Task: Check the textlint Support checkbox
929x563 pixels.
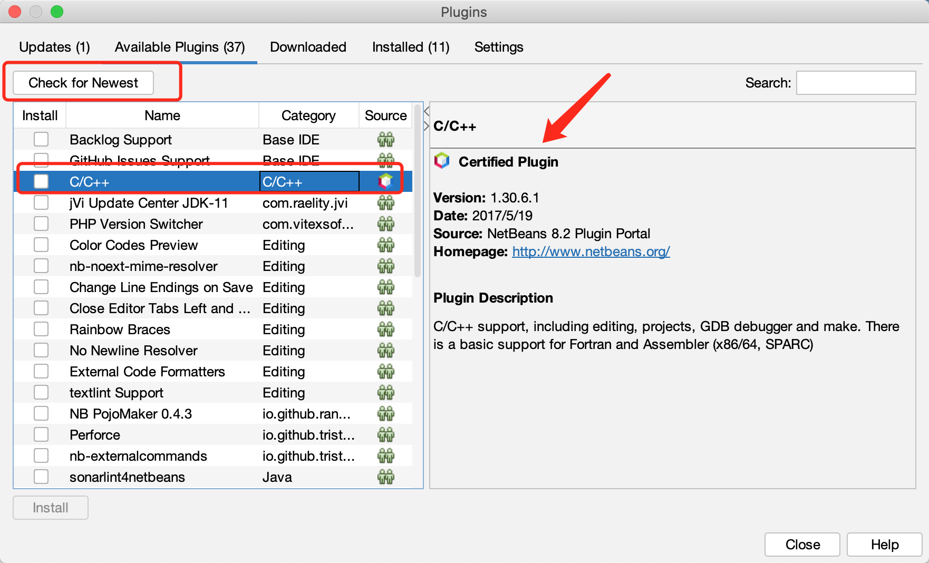Action: [x=41, y=392]
